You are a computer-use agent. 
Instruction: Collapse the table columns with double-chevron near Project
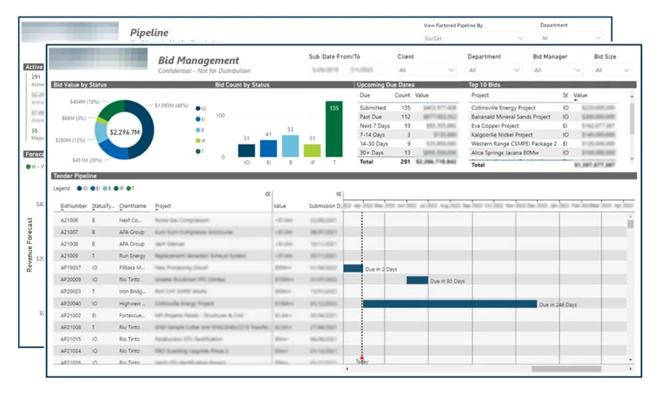pos(268,194)
